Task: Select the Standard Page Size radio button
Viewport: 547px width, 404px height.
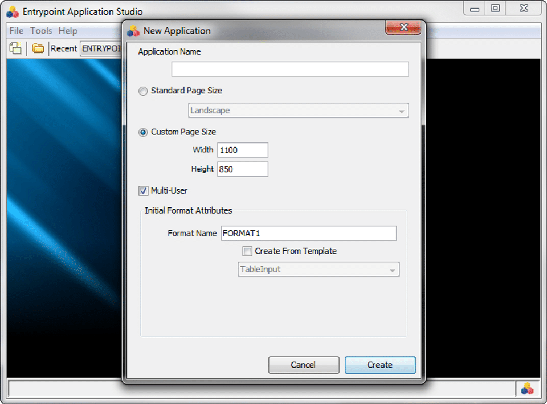Action: click(143, 91)
